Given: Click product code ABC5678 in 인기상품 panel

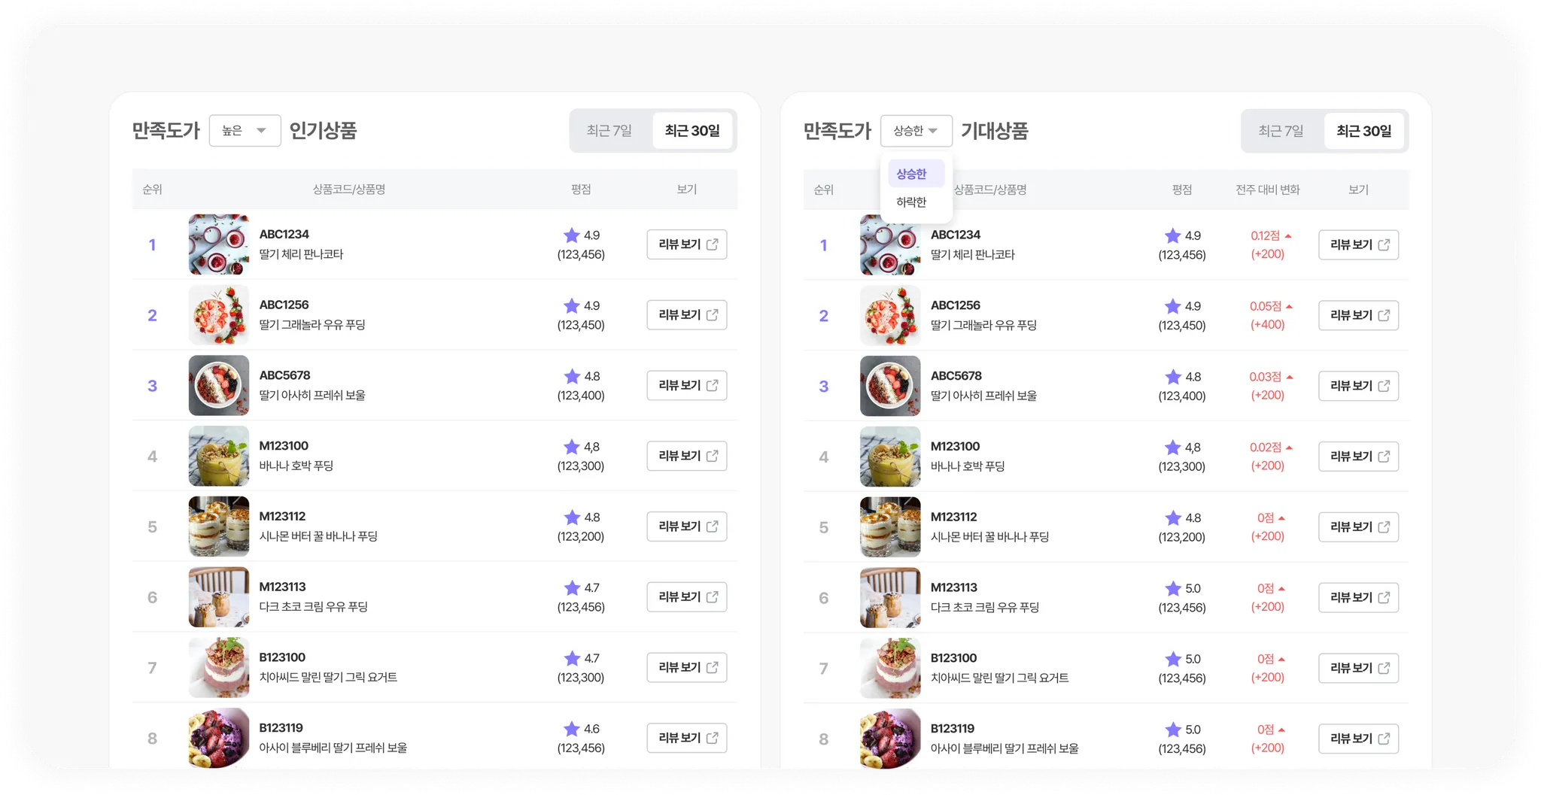Looking at the screenshot, I should coord(284,375).
